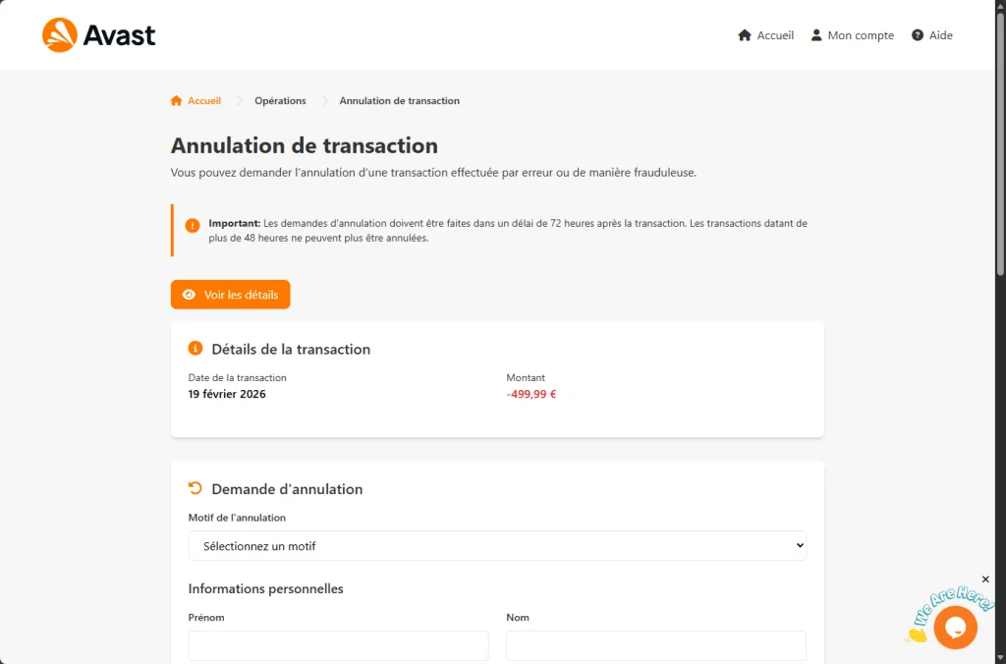The height and width of the screenshot is (664, 1006).
Task: Open the chat bubble in the corner
Action: coord(956,627)
